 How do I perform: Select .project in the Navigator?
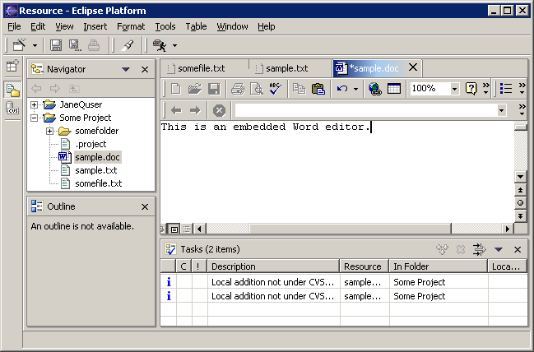click(91, 144)
